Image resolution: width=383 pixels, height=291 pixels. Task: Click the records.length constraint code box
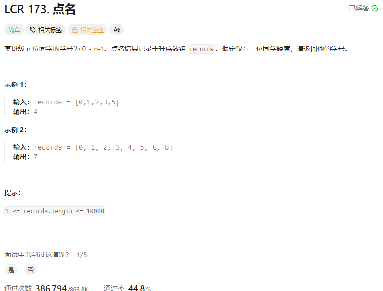55,211
